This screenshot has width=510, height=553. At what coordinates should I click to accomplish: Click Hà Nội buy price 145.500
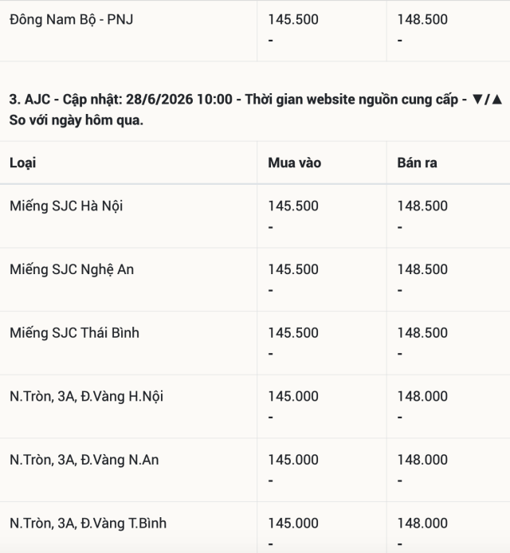point(293,206)
